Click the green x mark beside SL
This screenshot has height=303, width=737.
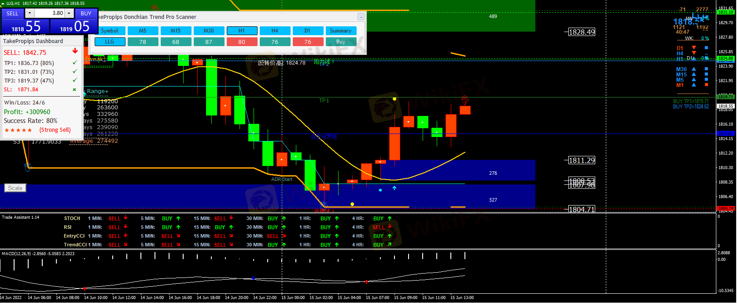pyautogui.click(x=74, y=90)
